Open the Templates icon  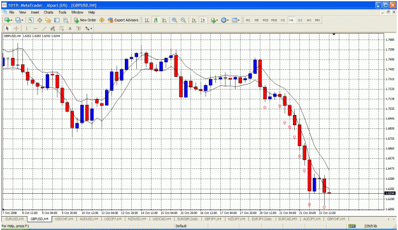coord(234,20)
